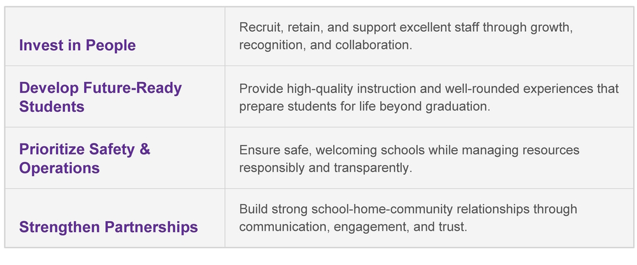Click the description about recruiting excellent staff
Viewport: 637px width, 265px height.
coord(408,37)
